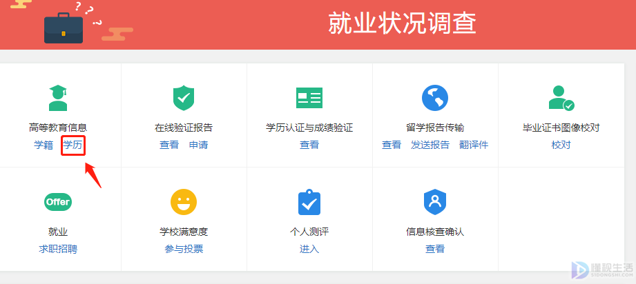Click the green ID card icon for 学历认证
The width and height of the screenshot is (636, 284).
[x=309, y=98]
